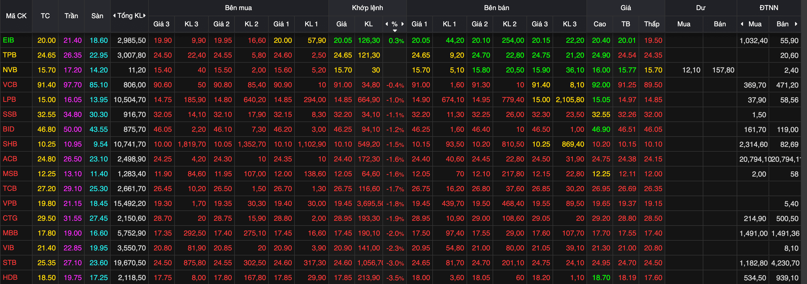Screen dimensions: 807x284
Task: Click the Bên bán group header
Action: tap(497, 8)
